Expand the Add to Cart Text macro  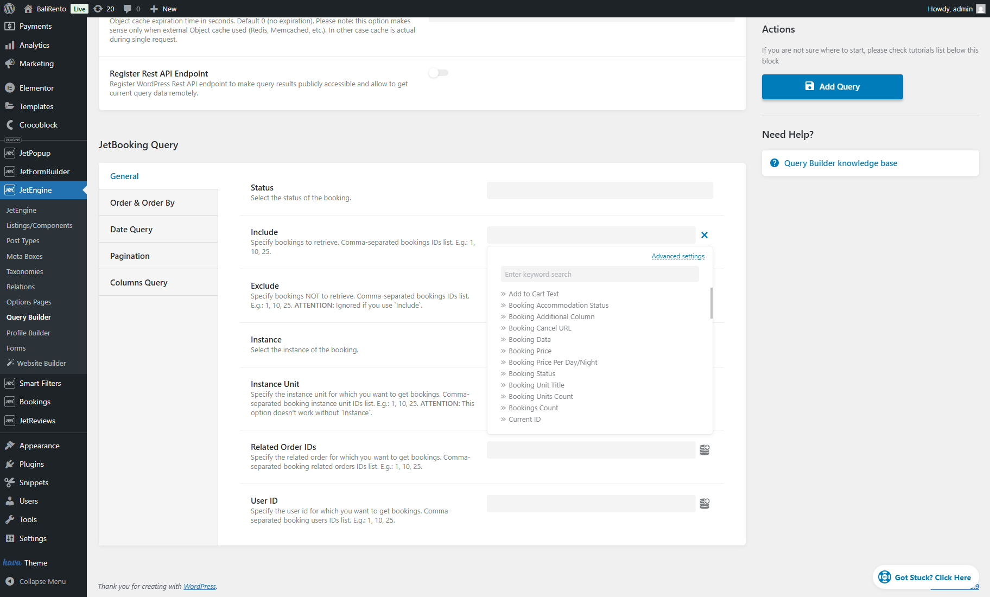pos(530,294)
